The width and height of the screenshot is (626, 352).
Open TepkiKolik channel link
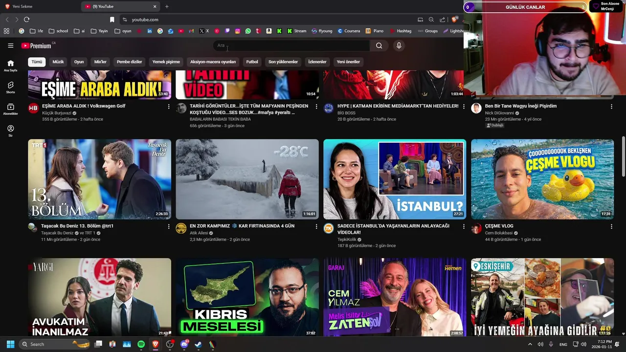tap(347, 240)
